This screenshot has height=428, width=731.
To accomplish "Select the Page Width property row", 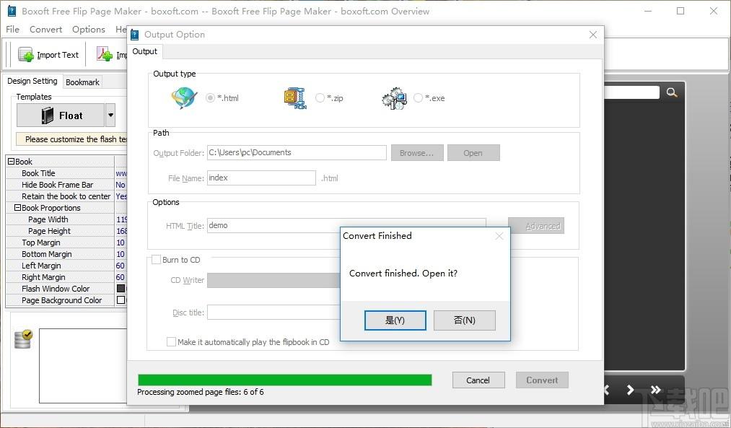I will (x=66, y=219).
